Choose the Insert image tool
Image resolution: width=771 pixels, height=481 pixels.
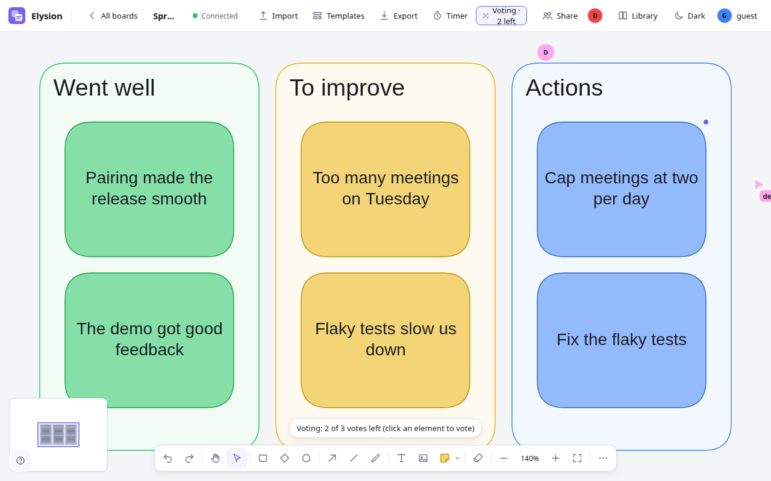click(423, 458)
